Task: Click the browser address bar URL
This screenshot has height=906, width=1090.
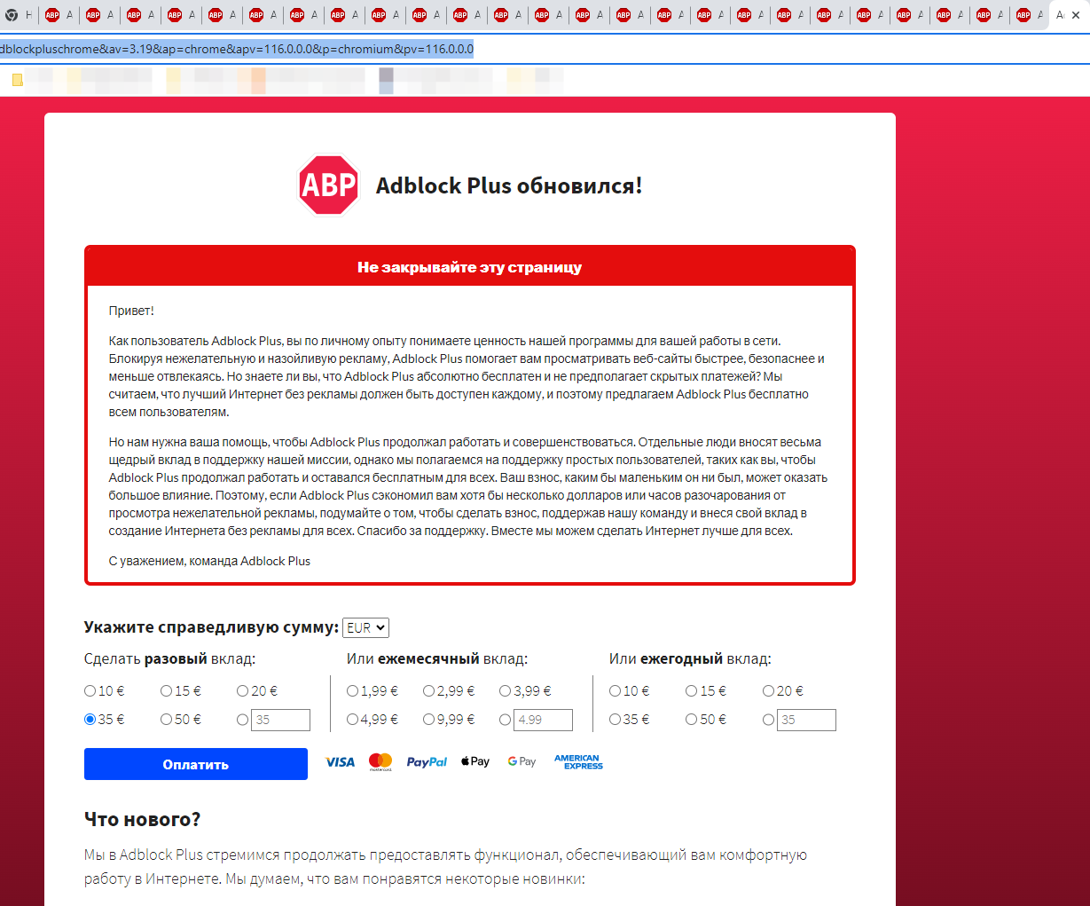Action: 237,49
